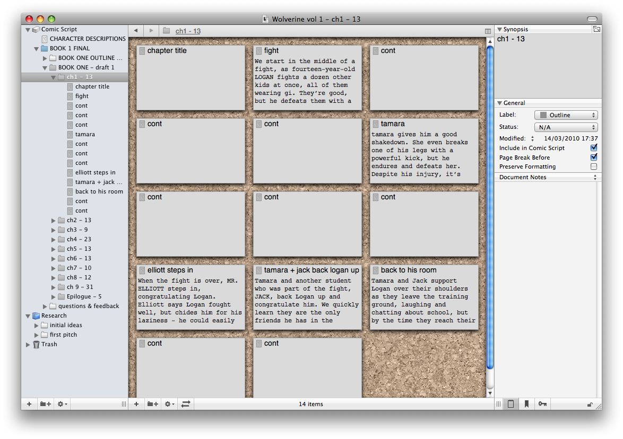Click the split editor icon in header bar

(488, 31)
